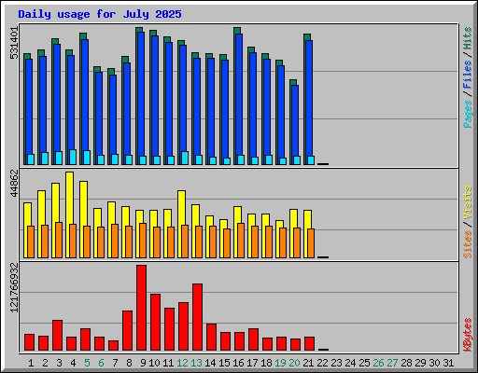Click the red KBytes bar for day 9

141,308
